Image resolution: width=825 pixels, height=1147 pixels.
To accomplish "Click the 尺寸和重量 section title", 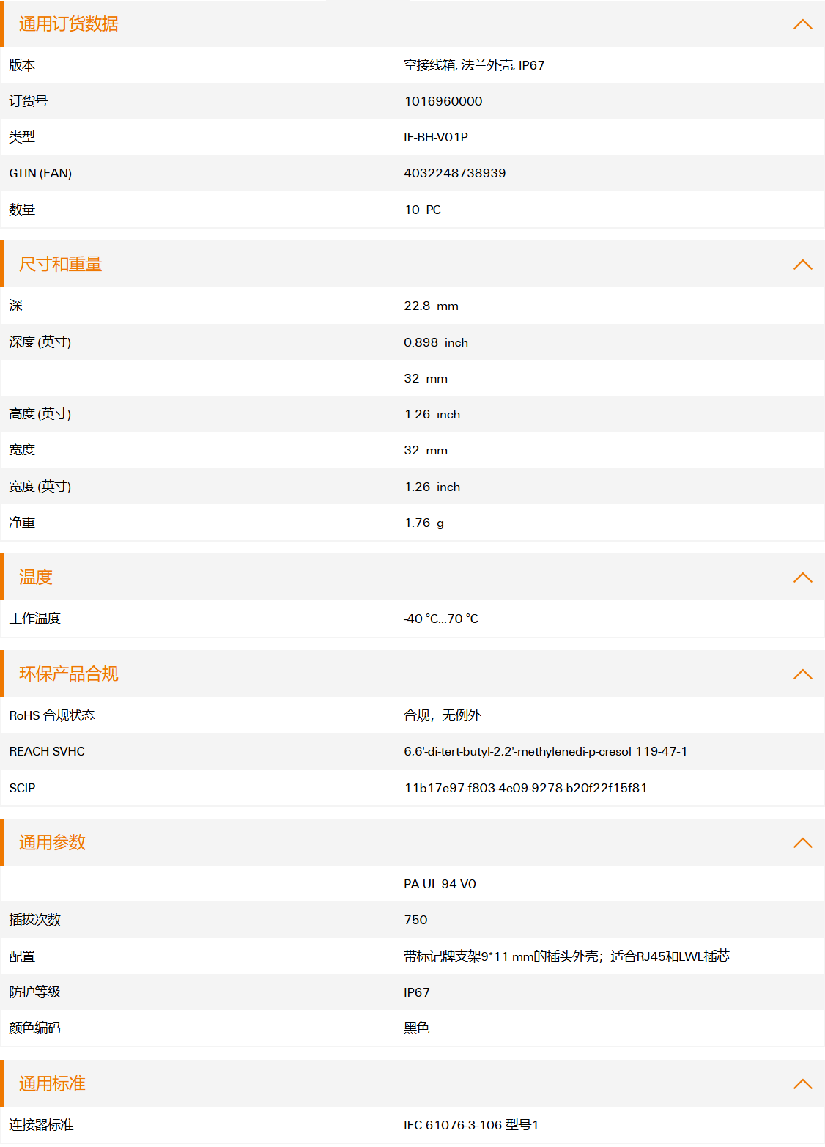I will [61, 265].
